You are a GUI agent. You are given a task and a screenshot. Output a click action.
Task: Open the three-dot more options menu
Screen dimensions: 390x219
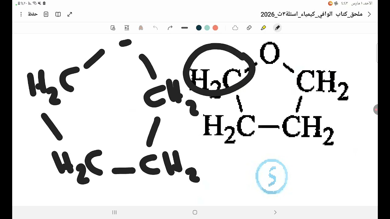(x=21, y=14)
